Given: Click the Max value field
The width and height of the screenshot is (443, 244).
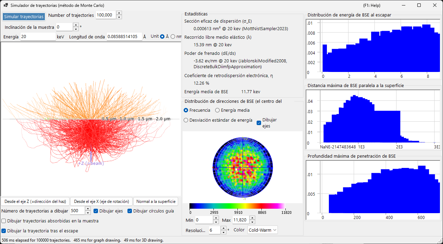Looking at the screenshot, I should point(241,220).
